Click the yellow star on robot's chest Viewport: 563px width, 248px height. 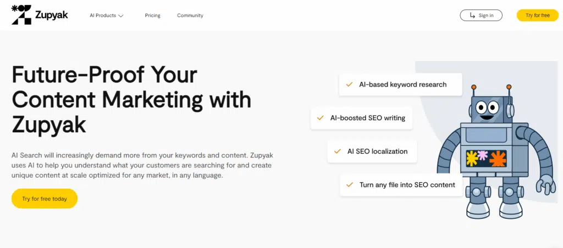(x=472, y=158)
